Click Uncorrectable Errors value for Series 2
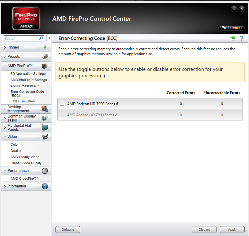 [222, 115]
